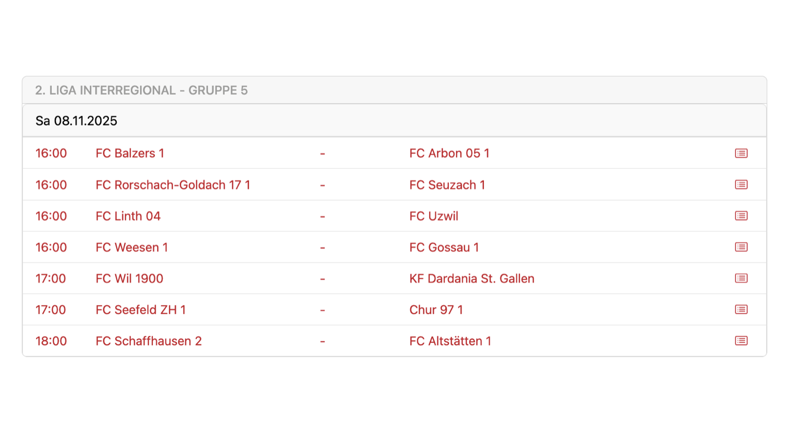Screen dimensions: 788x444
Task: Click KF Dardania St. Gallen team link
Action: [471, 279]
